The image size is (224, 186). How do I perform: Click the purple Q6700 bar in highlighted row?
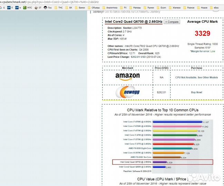click(159, 162)
